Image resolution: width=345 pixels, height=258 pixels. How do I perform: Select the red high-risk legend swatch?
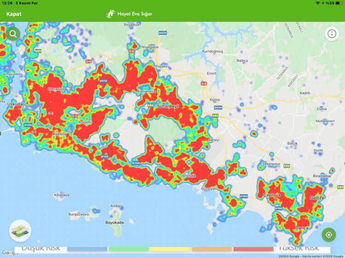point(253,249)
